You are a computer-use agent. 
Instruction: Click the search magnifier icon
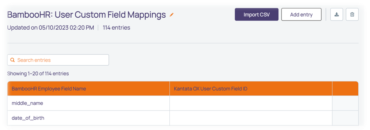(x=12, y=60)
